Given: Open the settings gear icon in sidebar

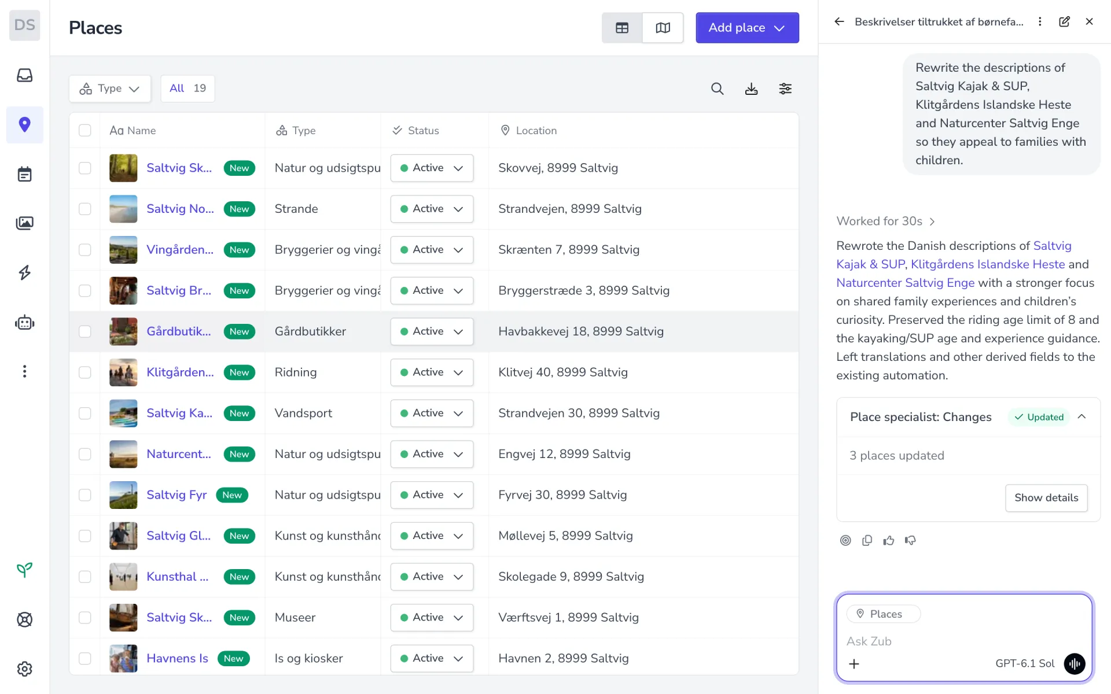Looking at the screenshot, I should coord(24,669).
